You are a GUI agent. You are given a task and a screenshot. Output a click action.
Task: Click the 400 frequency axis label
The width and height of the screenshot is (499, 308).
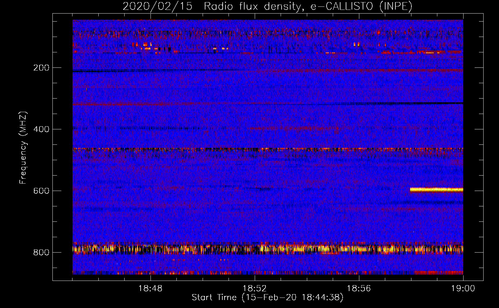[x=41, y=129]
